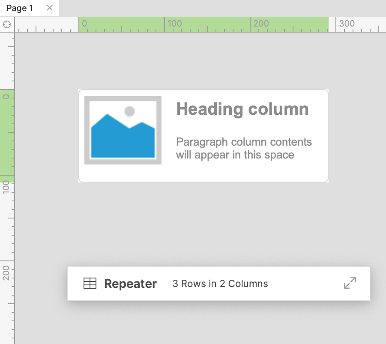Click the 300 mark on horizontal ruler
The width and height of the screenshot is (386, 344).
click(x=347, y=24)
